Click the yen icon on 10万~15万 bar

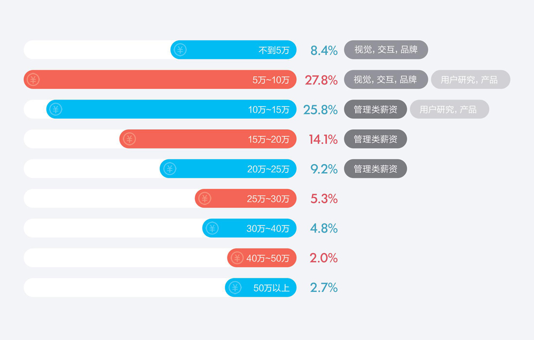click(x=56, y=110)
